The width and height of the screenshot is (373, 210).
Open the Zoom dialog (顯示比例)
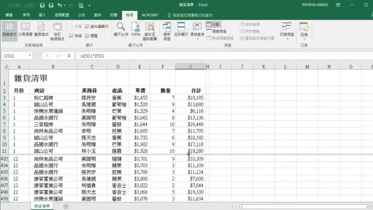tap(121, 30)
